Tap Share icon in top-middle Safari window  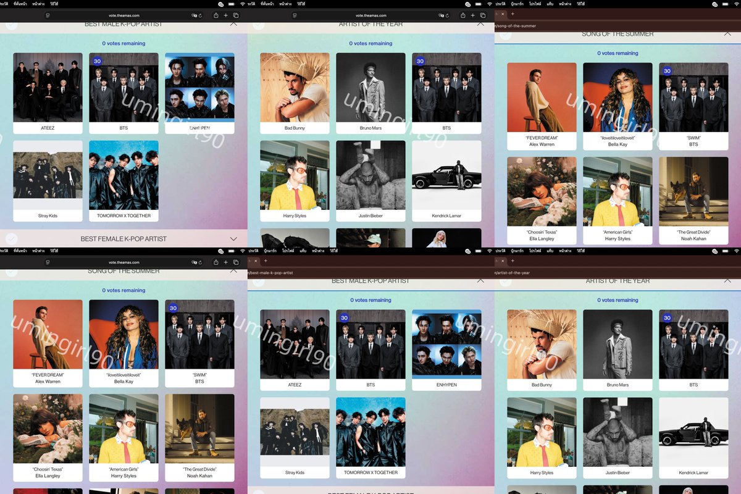click(463, 15)
